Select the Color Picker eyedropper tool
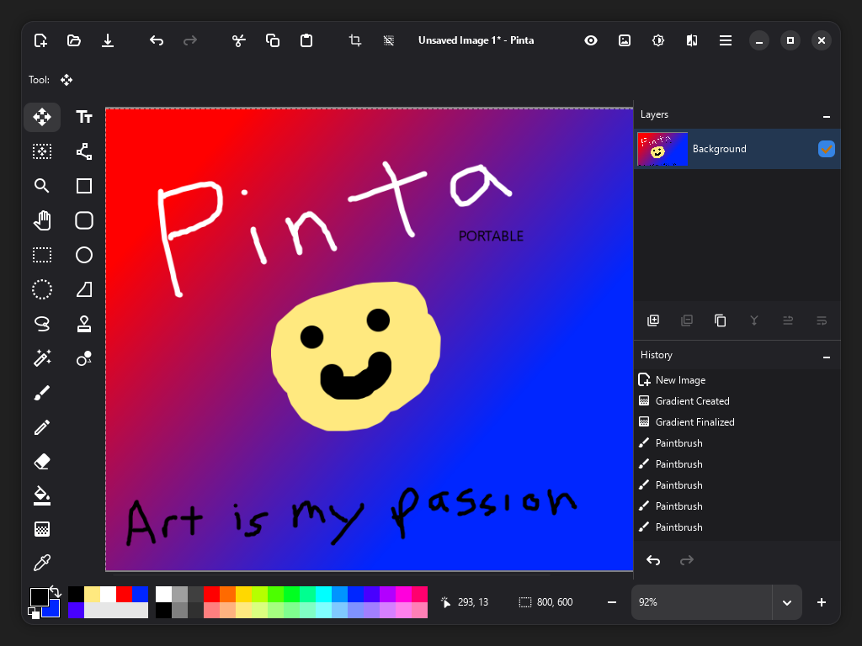862x646 pixels. (x=42, y=563)
